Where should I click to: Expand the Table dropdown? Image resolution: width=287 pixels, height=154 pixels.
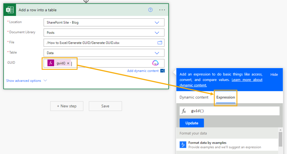point(157,53)
